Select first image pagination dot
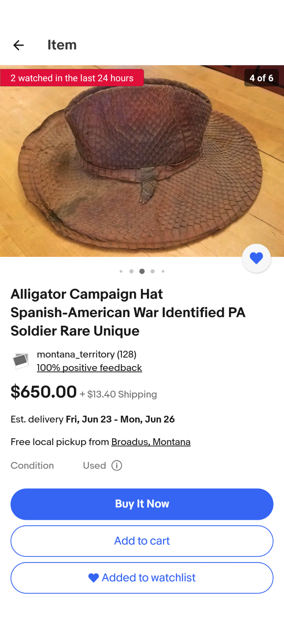This screenshot has width=284, height=631. (121, 271)
